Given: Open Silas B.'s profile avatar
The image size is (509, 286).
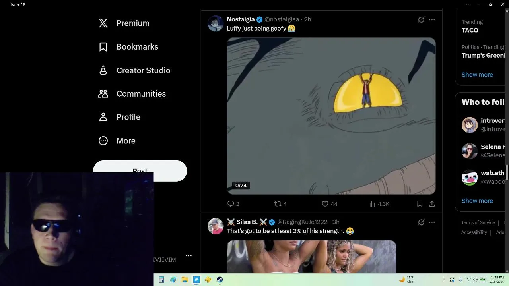Looking at the screenshot, I should 216,226.
